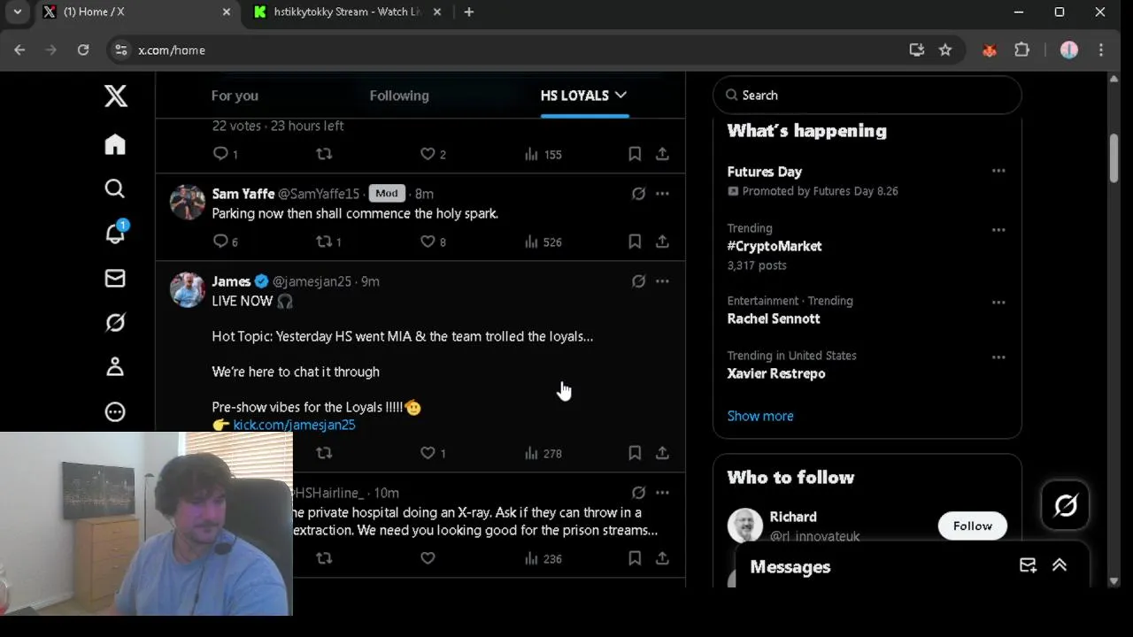Select the Home / X browser tab
The image size is (1133, 637).
[x=137, y=12]
